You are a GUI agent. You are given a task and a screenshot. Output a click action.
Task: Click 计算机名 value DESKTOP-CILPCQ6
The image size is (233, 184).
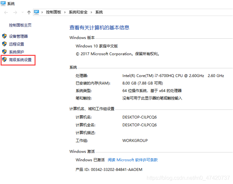pos(140,117)
